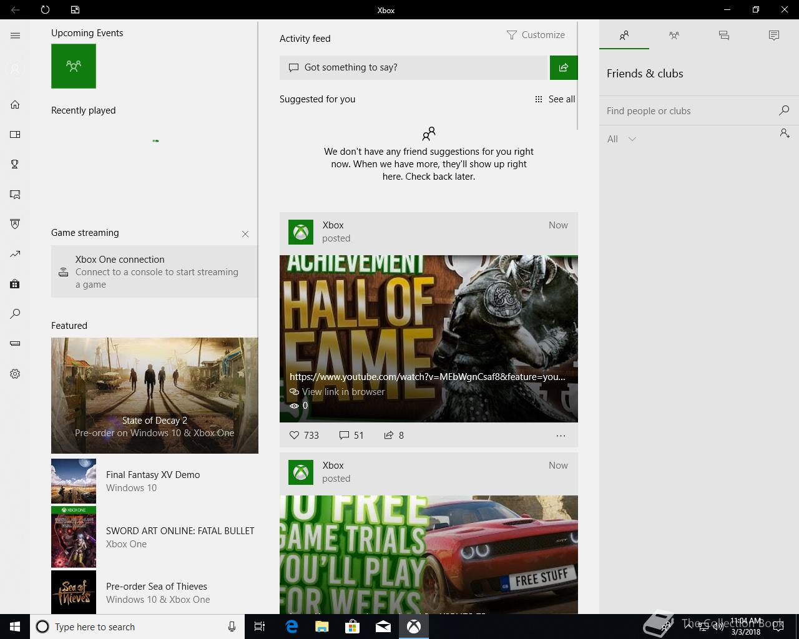
Task: Click Xbox poster name on first post
Action: [x=333, y=225]
